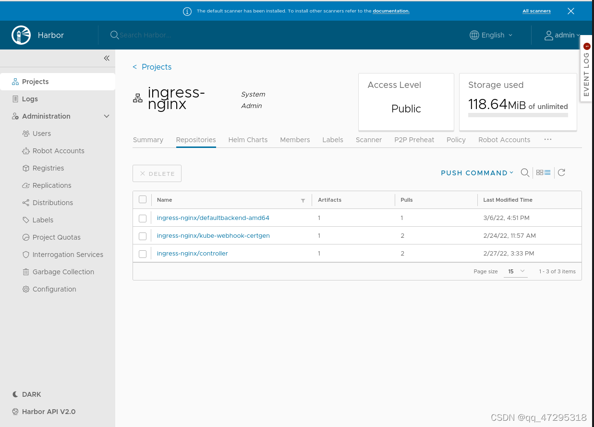Click the search magnifier in header
Screen dimensions: 594x427
[114, 35]
